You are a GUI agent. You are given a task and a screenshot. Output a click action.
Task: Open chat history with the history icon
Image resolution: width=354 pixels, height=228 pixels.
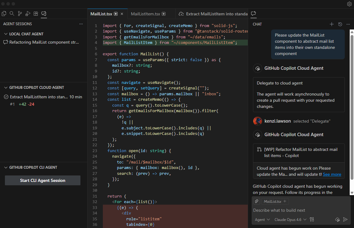point(340,24)
